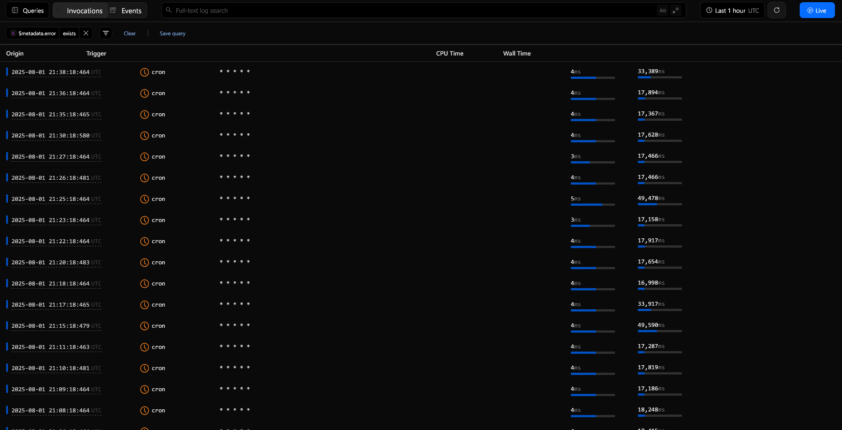The image size is (842, 430).
Task: Click the clock icon beside the first cron trigger
Action: pyautogui.click(x=144, y=72)
